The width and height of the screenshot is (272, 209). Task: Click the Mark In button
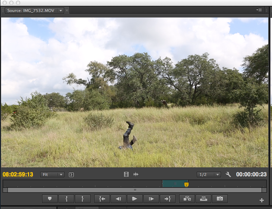[66, 199]
